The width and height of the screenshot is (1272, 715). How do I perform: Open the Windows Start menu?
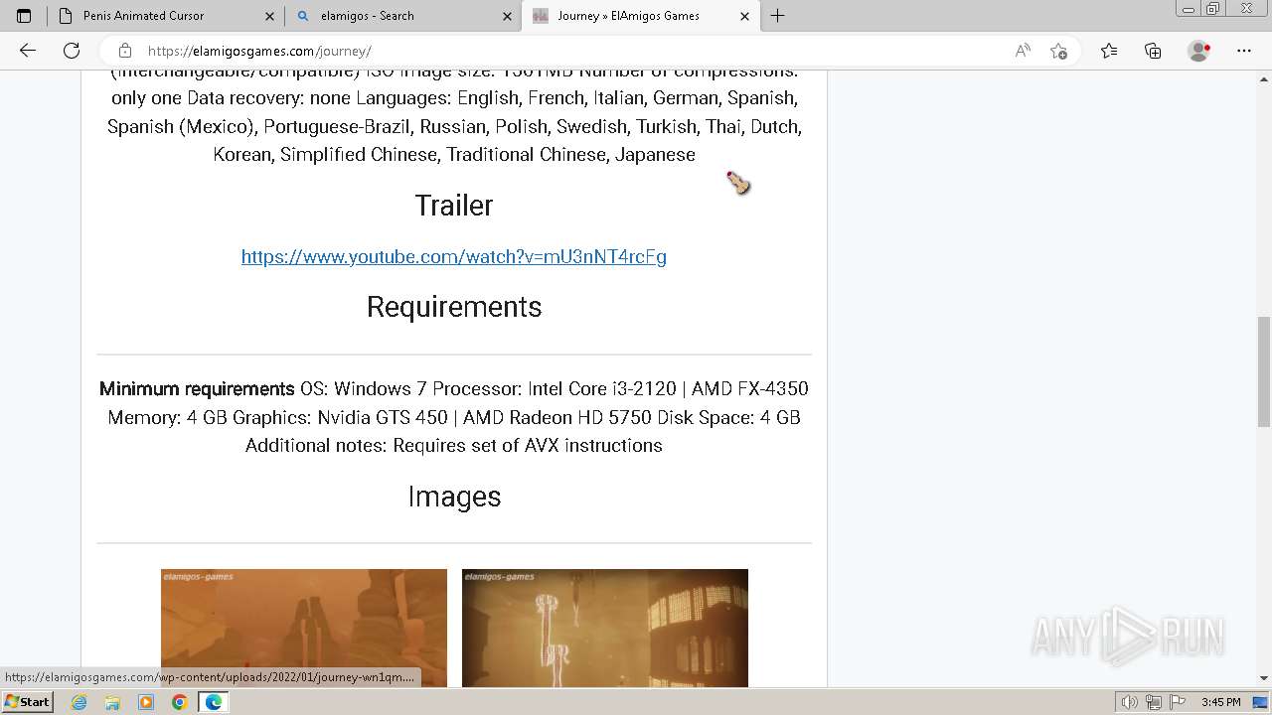[27, 702]
